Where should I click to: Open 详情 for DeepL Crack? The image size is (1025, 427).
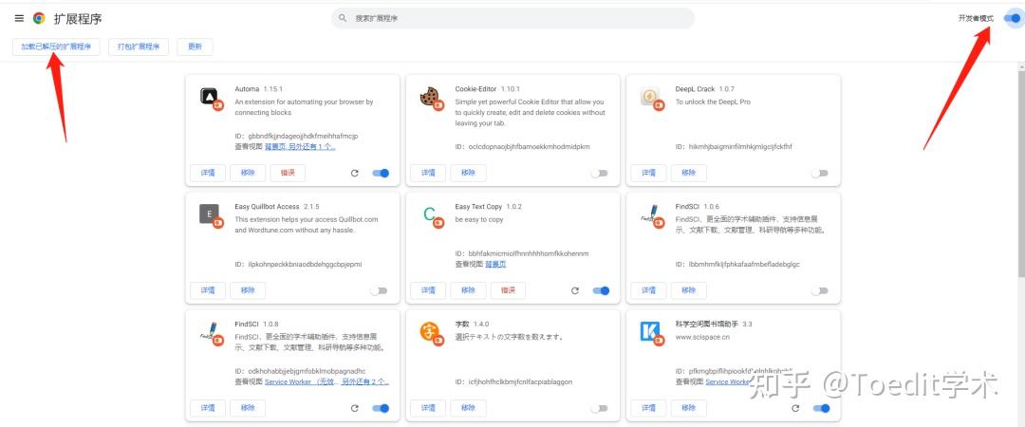(648, 173)
